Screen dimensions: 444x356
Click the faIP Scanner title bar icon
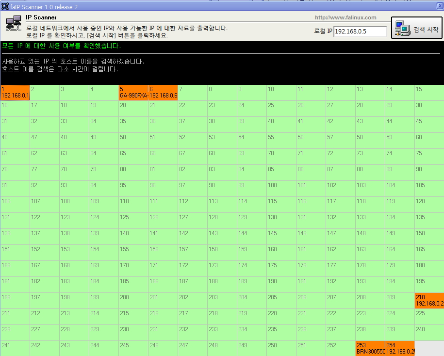tap(5, 6)
